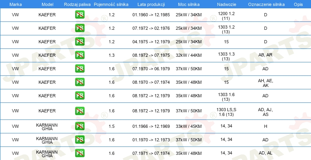Click the petrol fuel icon for KAEFER 1200 1.2 (11)
311x160 pixels.
click(80, 15)
